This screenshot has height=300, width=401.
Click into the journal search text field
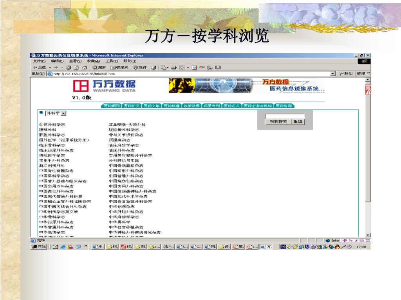click(285, 116)
